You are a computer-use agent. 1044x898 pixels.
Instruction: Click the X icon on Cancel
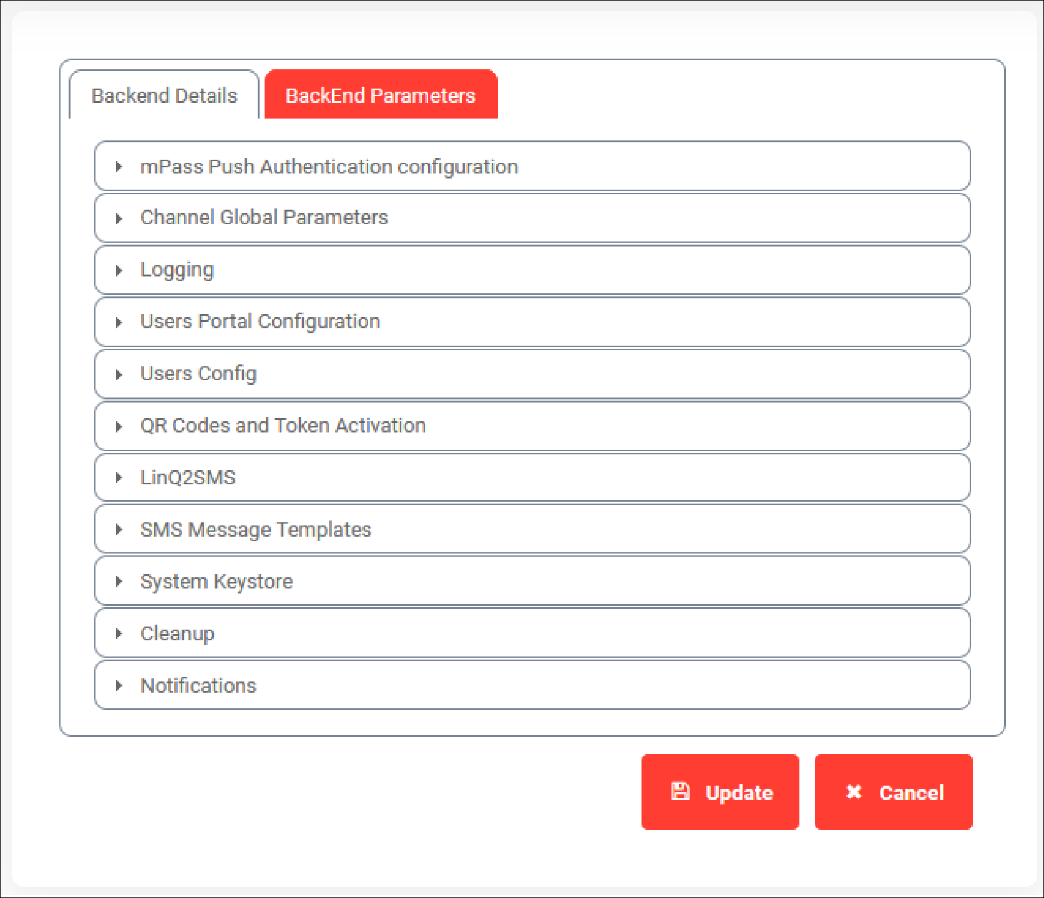click(x=854, y=791)
